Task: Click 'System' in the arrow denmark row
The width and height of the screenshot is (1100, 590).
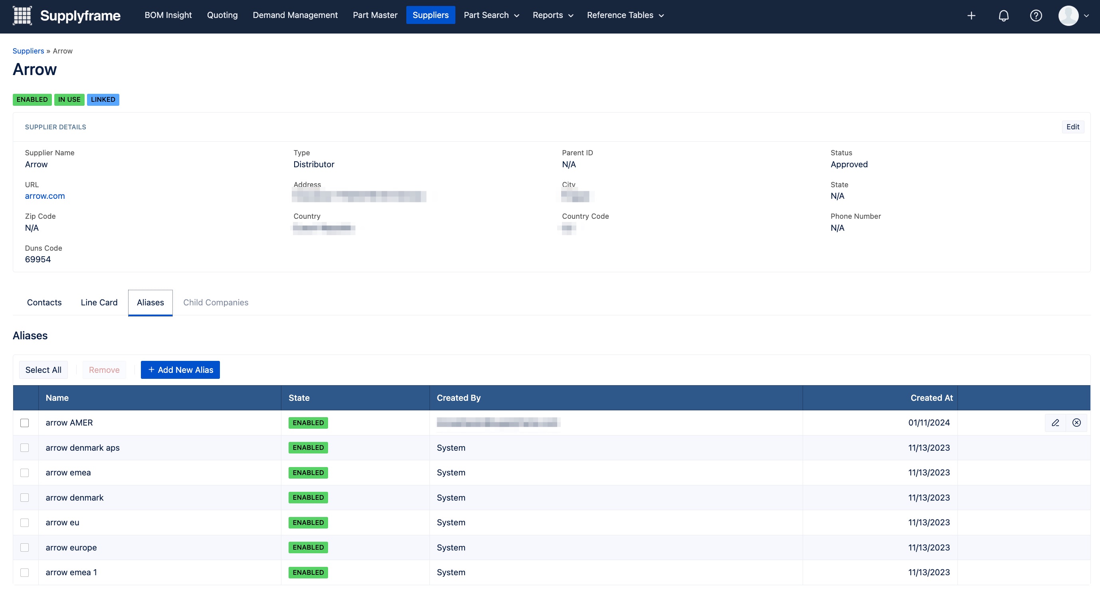Action: (x=451, y=498)
